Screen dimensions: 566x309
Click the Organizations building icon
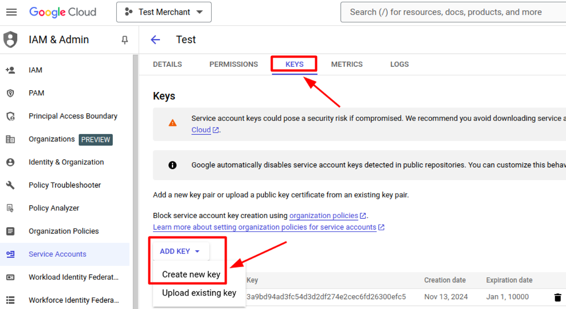tap(10, 139)
